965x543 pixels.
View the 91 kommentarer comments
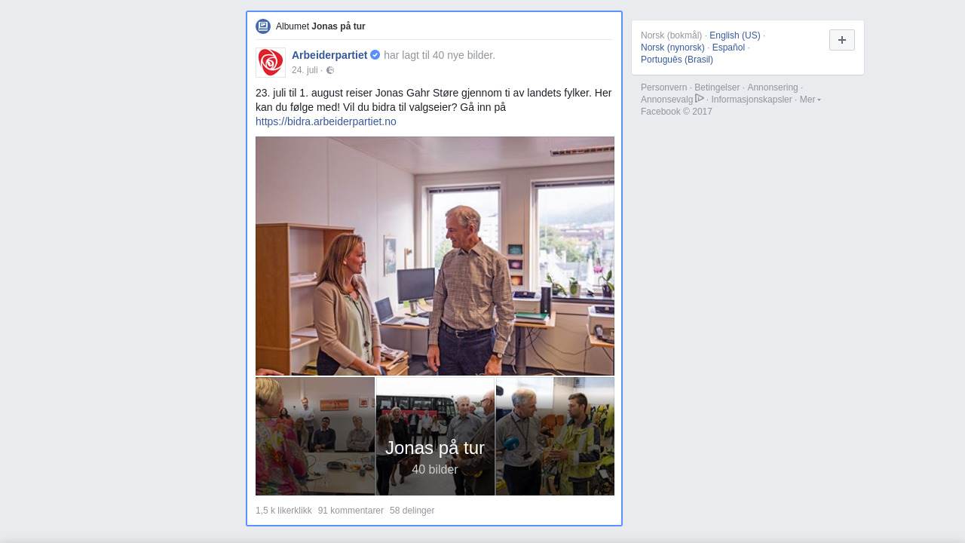point(351,511)
